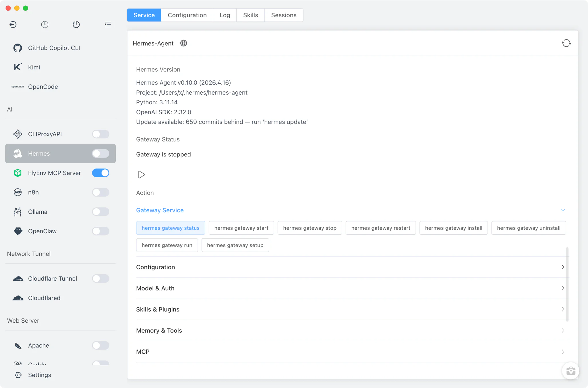Screen dimensions: 588x388
Task: Toggle the Cloudflare Tunnel switch
Action: (x=100, y=279)
